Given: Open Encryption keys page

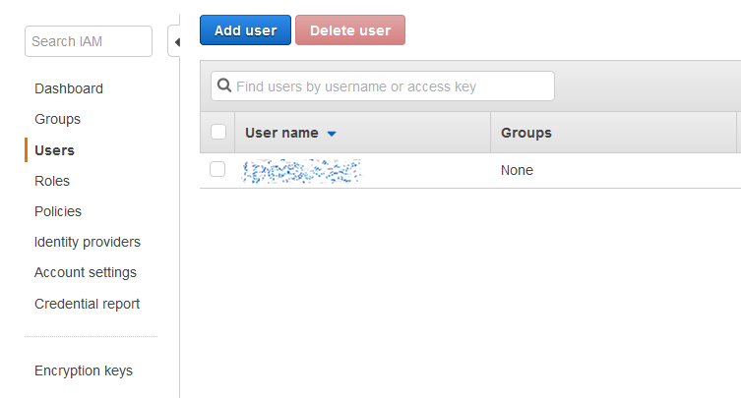Looking at the screenshot, I should pyautogui.click(x=84, y=370).
